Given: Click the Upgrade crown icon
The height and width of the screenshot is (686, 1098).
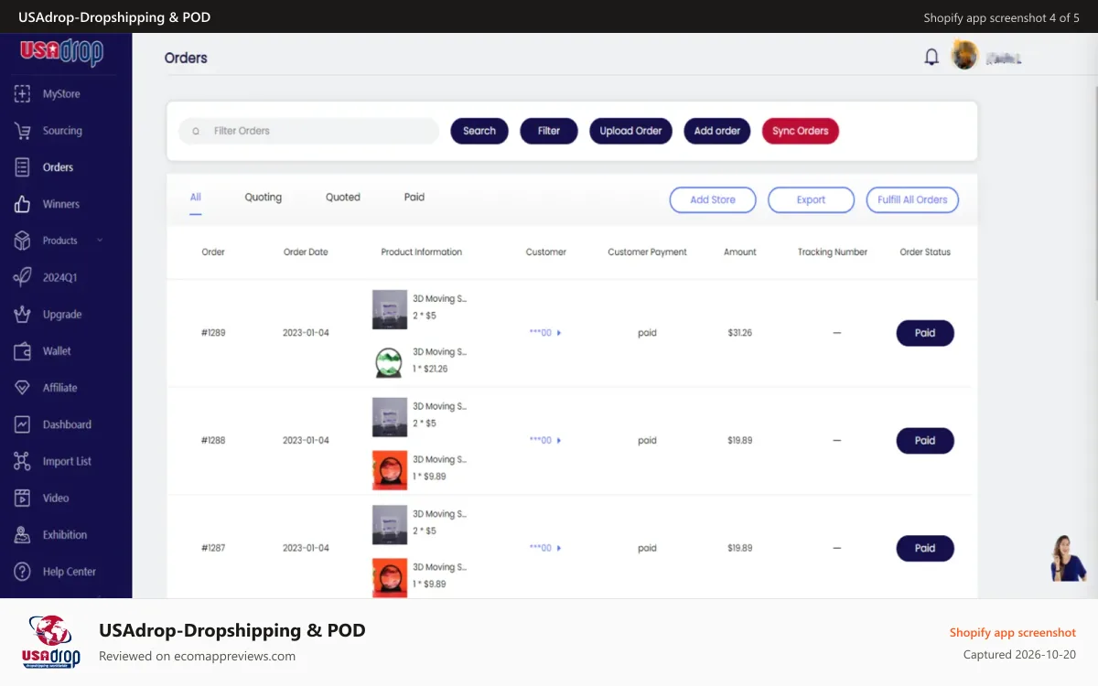Looking at the screenshot, I should pyautogui.click(x=22, y=315).
